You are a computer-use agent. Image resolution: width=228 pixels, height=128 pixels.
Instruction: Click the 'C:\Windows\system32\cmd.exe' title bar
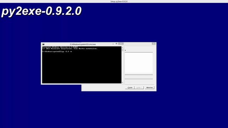coord(83,44)
